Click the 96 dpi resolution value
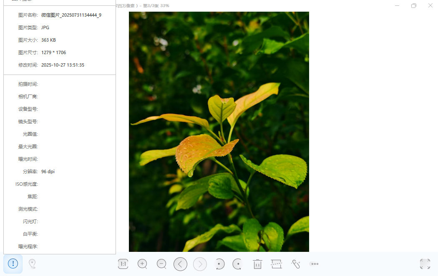 48,172
